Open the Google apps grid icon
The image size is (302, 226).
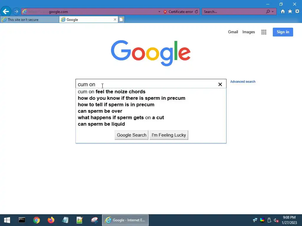264,32
